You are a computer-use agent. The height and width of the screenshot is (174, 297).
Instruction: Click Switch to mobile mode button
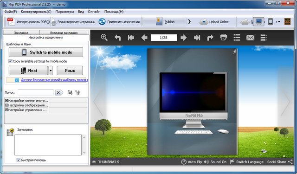tap(46, 52)
